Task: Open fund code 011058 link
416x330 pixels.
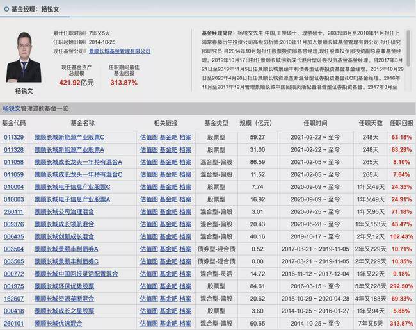Action: pyautogui.click(x=14, y=162)
